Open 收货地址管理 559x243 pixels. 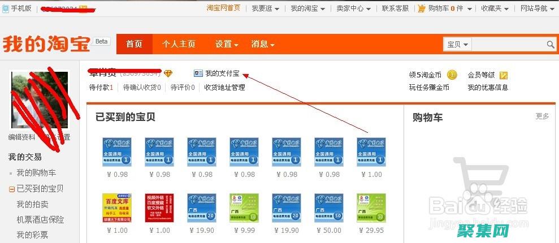[x=224, y=87]
